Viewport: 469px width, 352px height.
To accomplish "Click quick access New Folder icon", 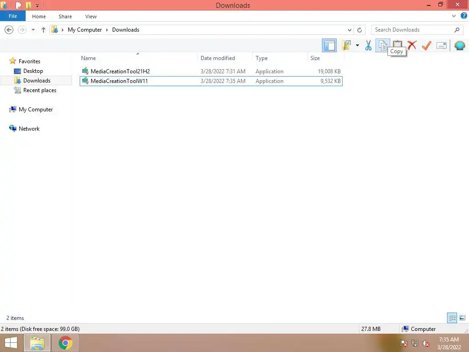I will tap(28, 5).
